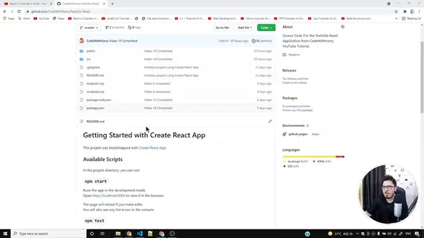Viewport: 424px width, 238px height.
Task: Click Publish your first package link
Action: [x=297, y=110]
